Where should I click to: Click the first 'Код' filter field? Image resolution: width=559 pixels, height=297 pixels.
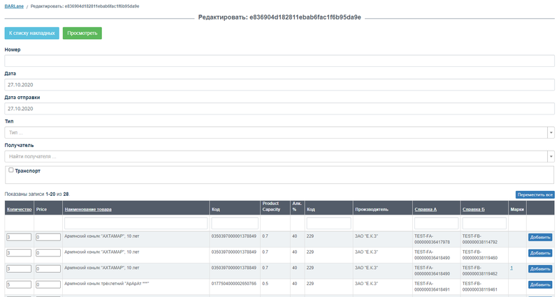[235, 223]
